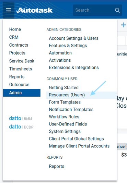Click the blue plus icon
Viewport: 127px width, 183px height.
pos(123,25)
